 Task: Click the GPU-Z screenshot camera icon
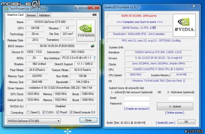pyautogui.click(x=94, y=15)
